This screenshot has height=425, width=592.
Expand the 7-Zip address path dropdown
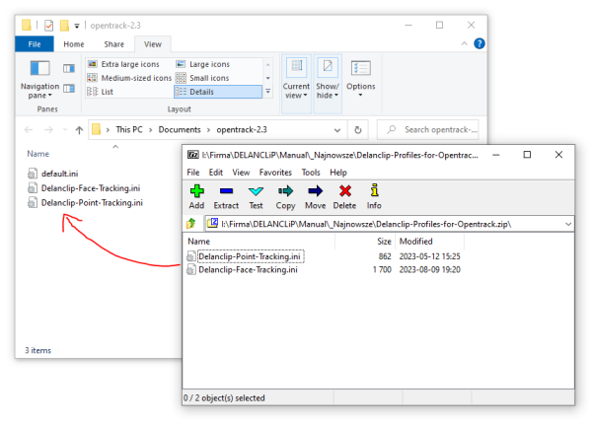[x=568, y=225]
